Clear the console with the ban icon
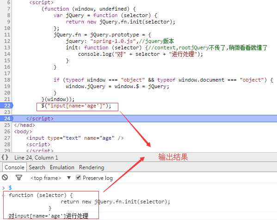277x220 pixels. 5,178
